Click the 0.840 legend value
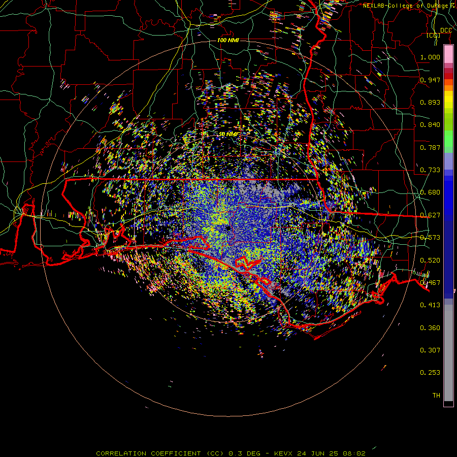This screenshot has height=457, width=457. [430, 125]
